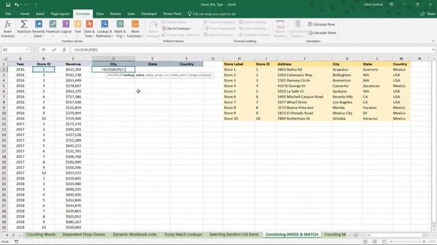The image size is (437, 245).
Task: Open the Customize Quick Access Toolbar dropdown
Action: pyautogui.click(x=36, y=5)
